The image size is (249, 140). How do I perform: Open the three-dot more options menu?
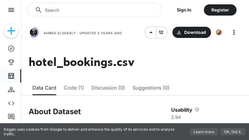234,32
